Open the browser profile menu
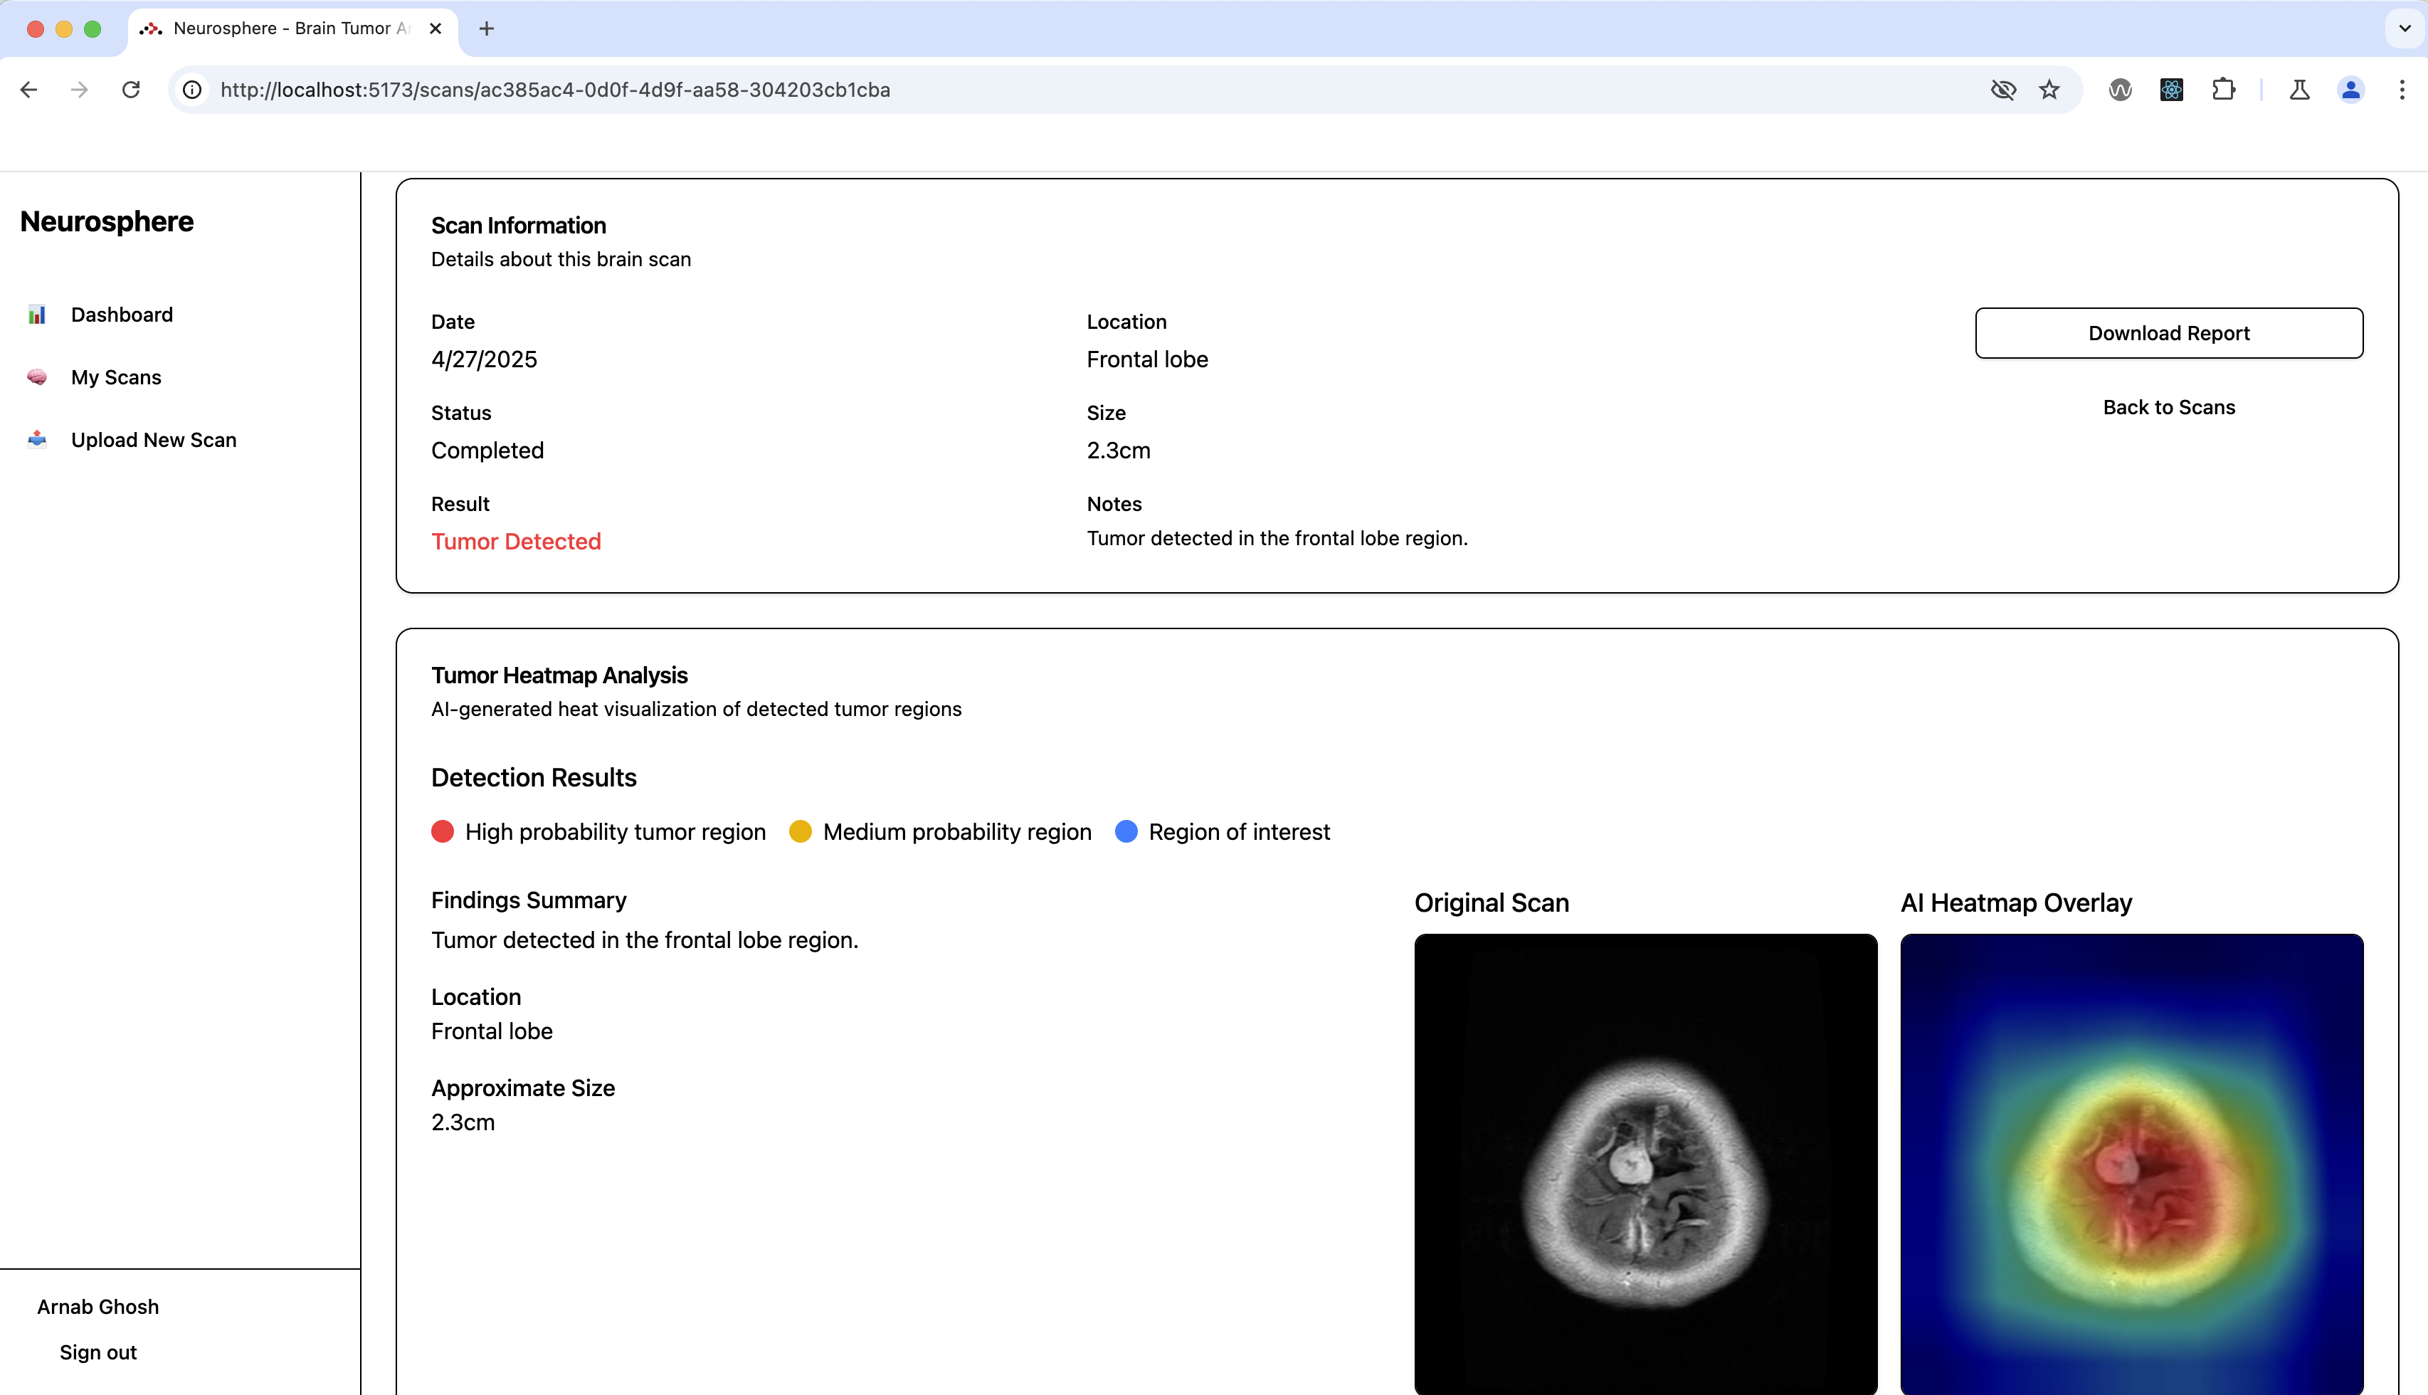 point(2351,89)
